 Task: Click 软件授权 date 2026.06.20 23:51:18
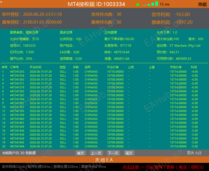pos(42,14)
